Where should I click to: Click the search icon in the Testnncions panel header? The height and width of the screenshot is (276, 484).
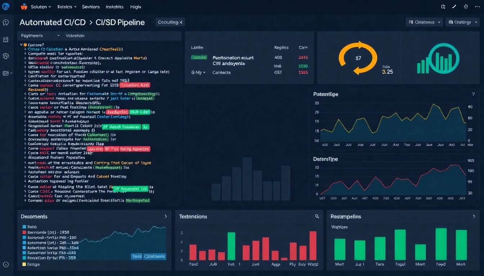[317, 216]
